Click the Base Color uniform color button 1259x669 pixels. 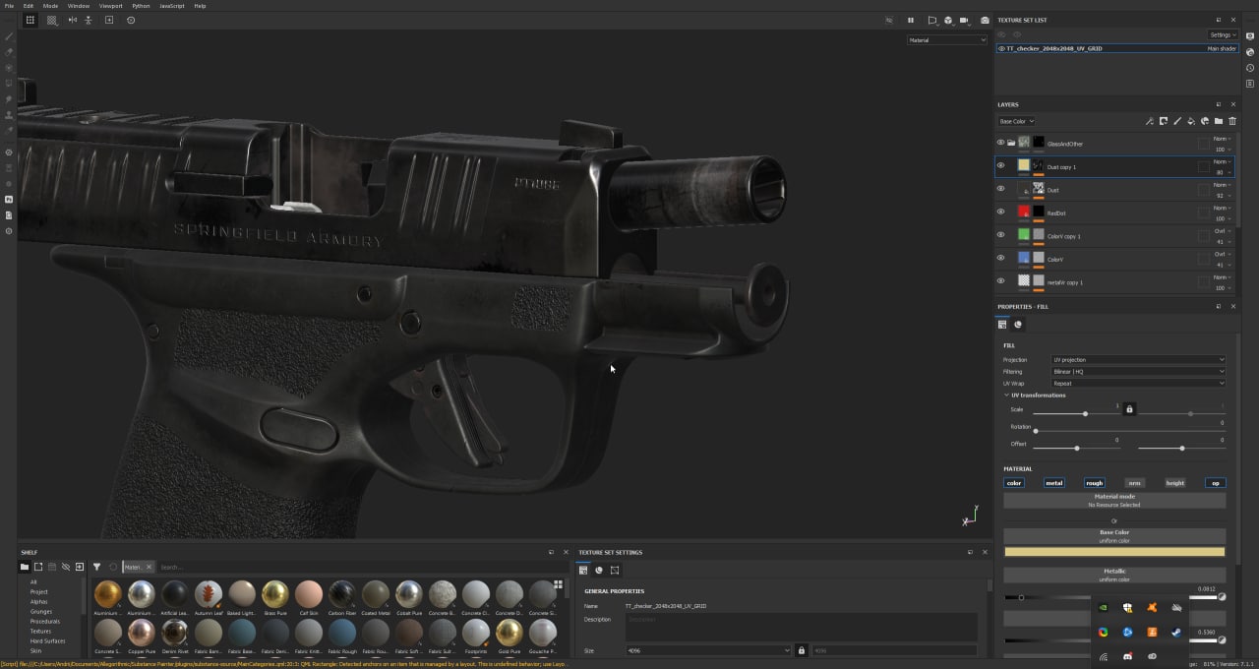[1114, 536]
